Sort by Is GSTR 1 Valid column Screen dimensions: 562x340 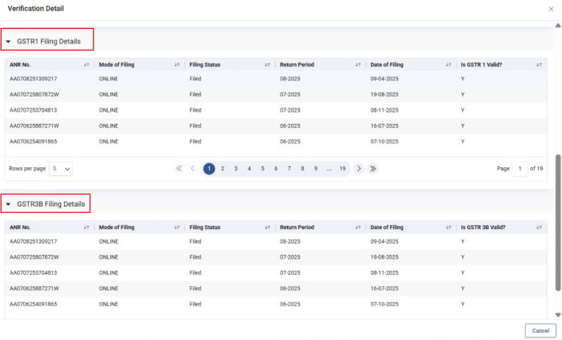pos(539,63)
